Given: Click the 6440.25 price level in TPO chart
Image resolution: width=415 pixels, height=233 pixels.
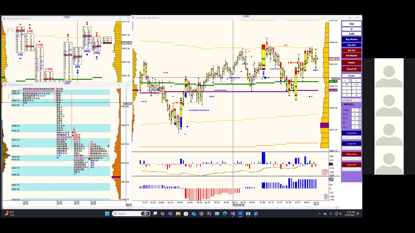Looking at the screenshot, I should [16, 126].
